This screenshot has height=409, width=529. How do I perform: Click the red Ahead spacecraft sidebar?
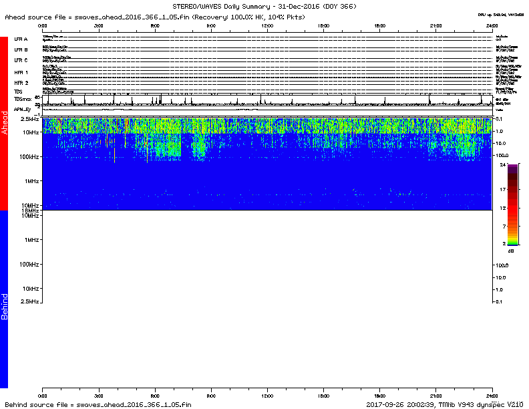pyautogui.click(x=4, y=124)
